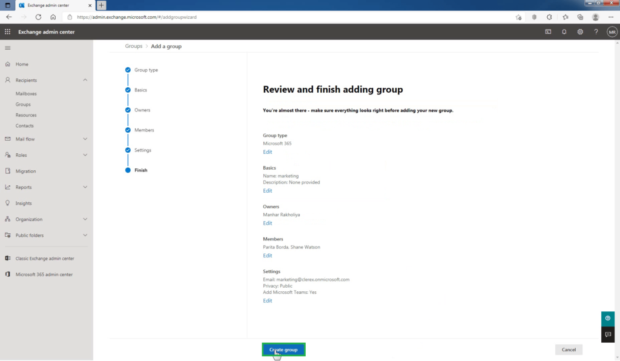Open the favorites list icon
Viewport: 620px width, 361px height.
566,17
